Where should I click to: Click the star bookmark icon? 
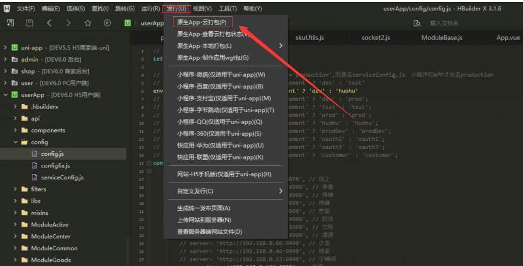(x=88, y=23)
